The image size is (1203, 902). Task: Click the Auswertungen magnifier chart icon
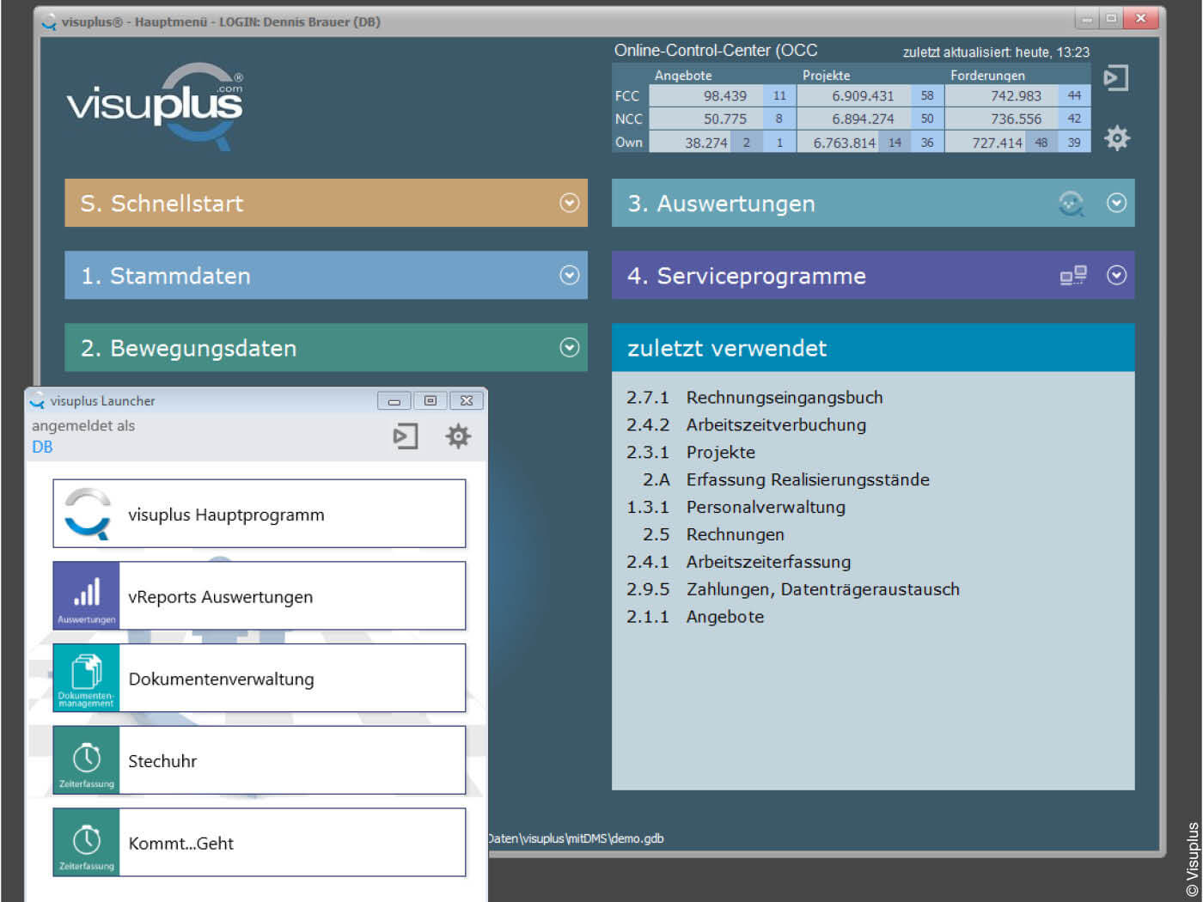click(x=1071, y=204)
